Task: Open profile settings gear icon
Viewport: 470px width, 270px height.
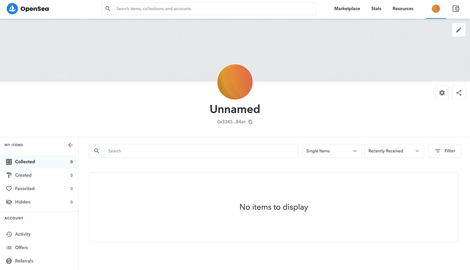Action: (442, 93)
